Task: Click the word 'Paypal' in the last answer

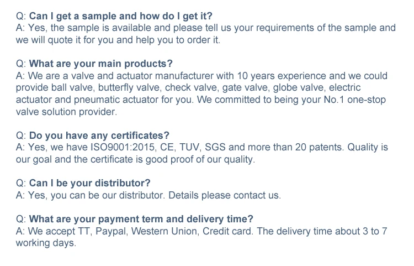Action: click(112, 232)
